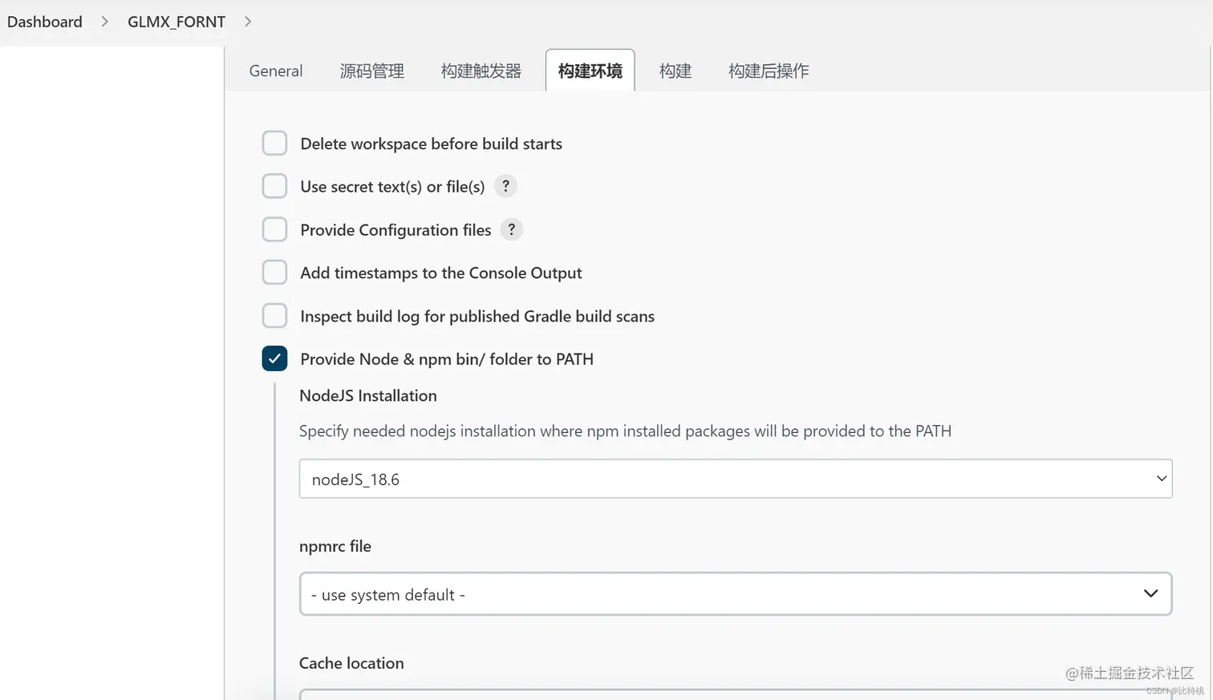Enable Add timestamps to the Console Output
Viewport: 1213px width, 700px height.
click(x=274, y=273)
